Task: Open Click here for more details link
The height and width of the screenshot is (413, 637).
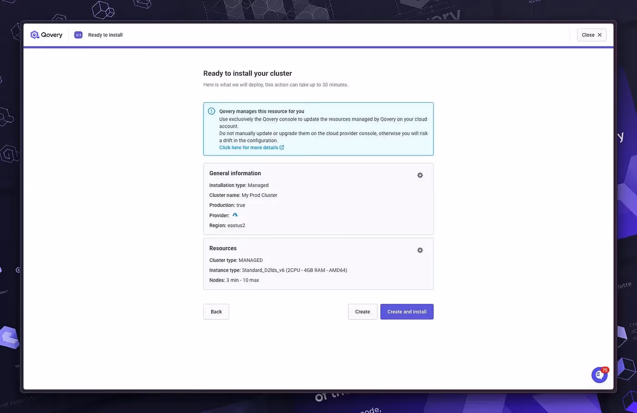Action: [249, 147]
